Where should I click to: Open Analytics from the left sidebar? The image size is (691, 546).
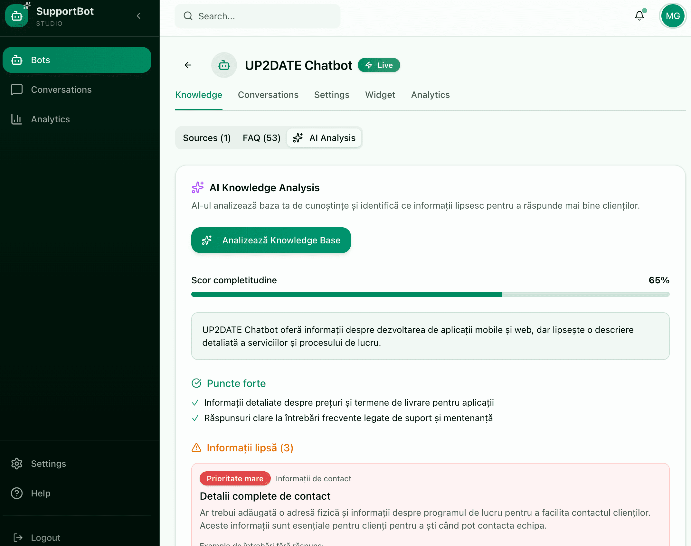50,119
